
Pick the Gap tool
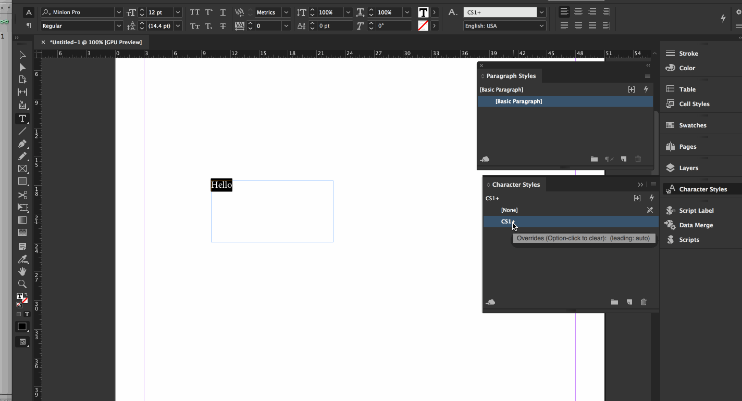(22, 92)
